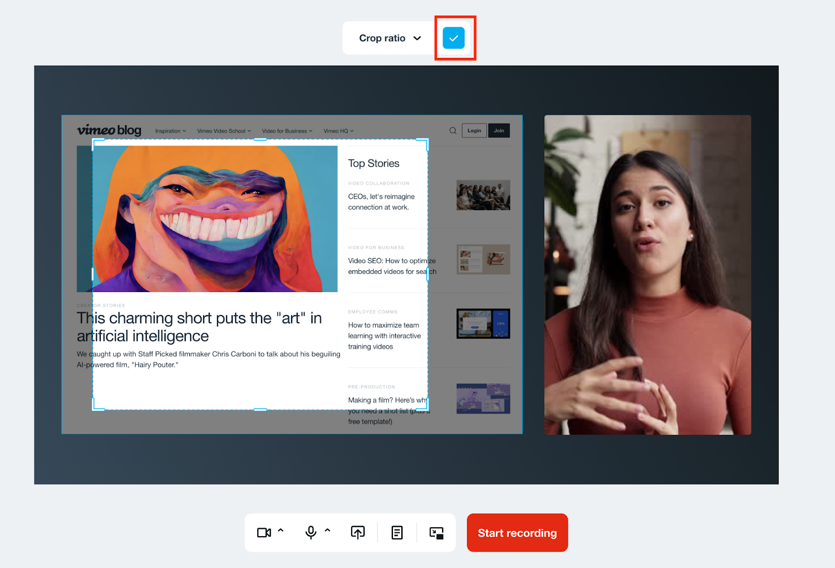Open the Video for Business menu

pyautogui.click(x=287, y=131)
